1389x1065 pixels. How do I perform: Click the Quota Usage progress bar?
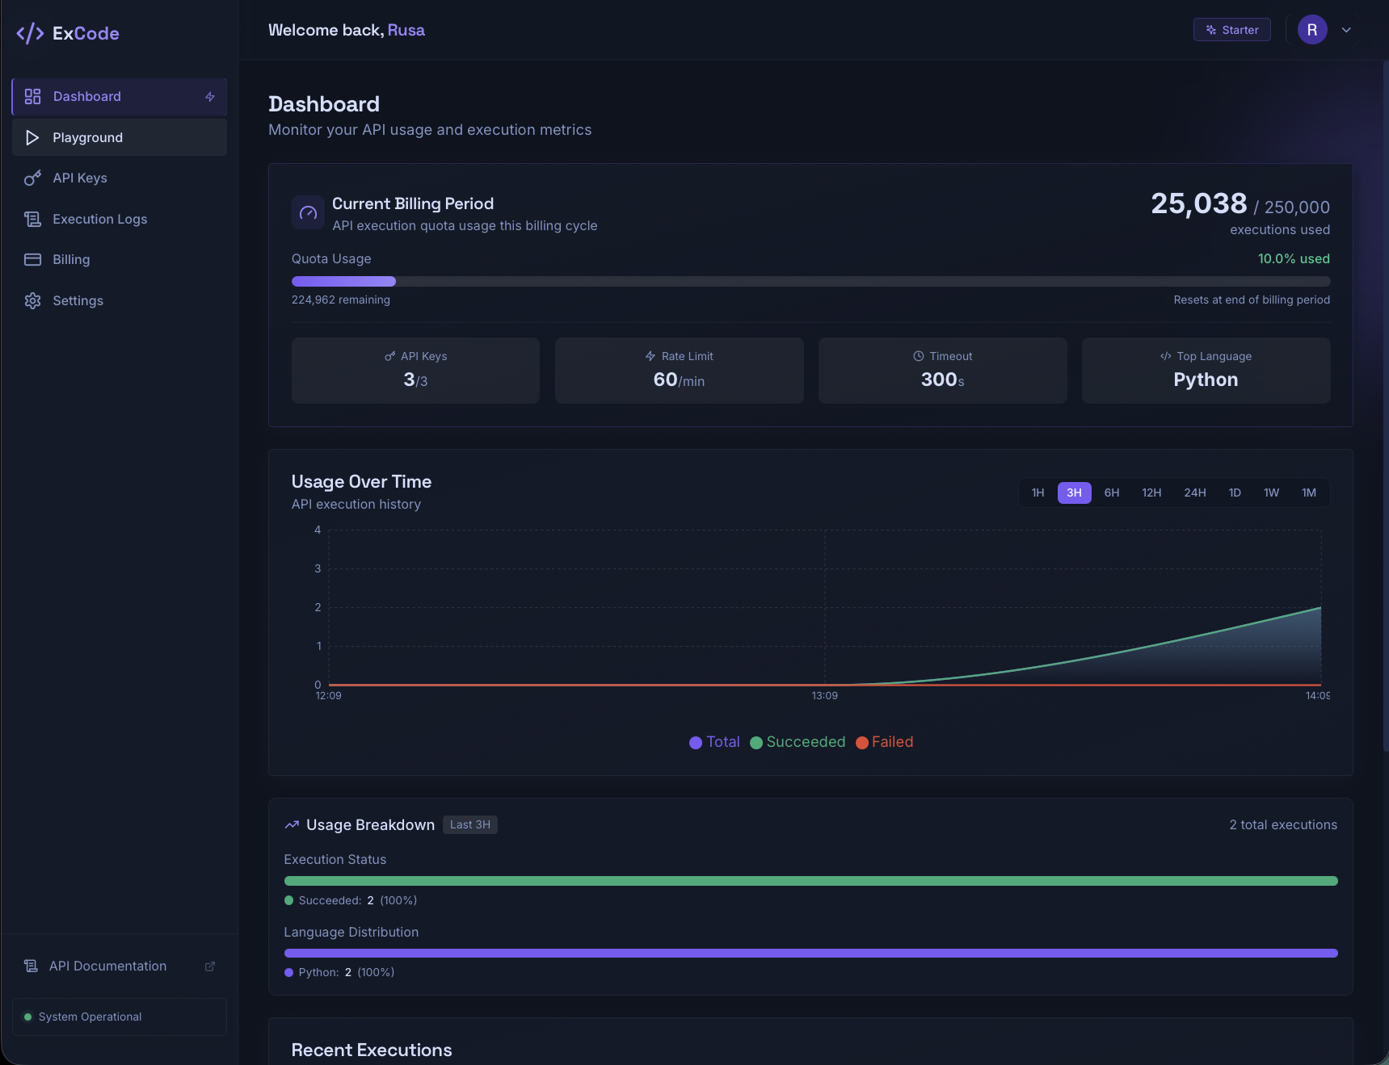point(810,282)
